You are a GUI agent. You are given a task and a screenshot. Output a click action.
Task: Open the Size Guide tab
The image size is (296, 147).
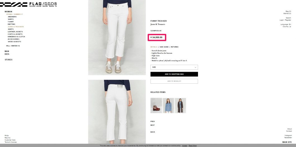click(164, 47)
